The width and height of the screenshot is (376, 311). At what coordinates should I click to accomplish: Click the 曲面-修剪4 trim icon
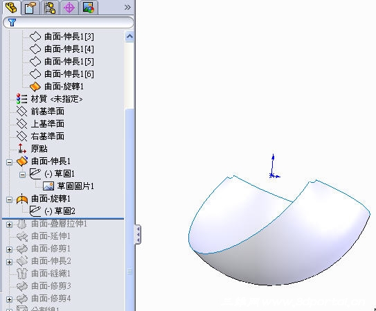coord(22,299)
